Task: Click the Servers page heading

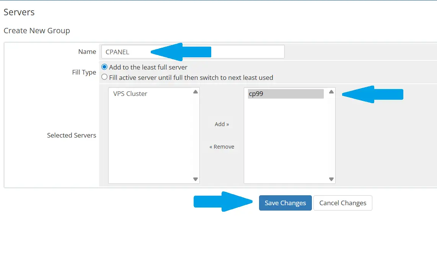Action: pos(19,12)
